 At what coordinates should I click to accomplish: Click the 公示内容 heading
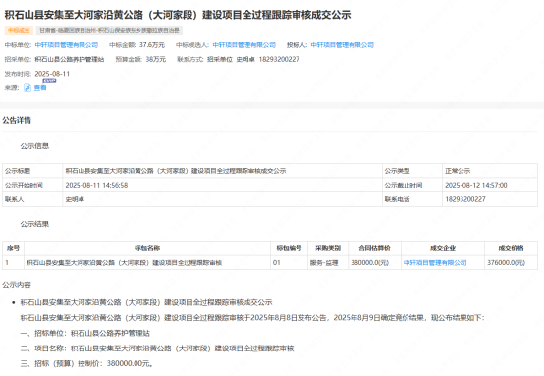(17, 285)
